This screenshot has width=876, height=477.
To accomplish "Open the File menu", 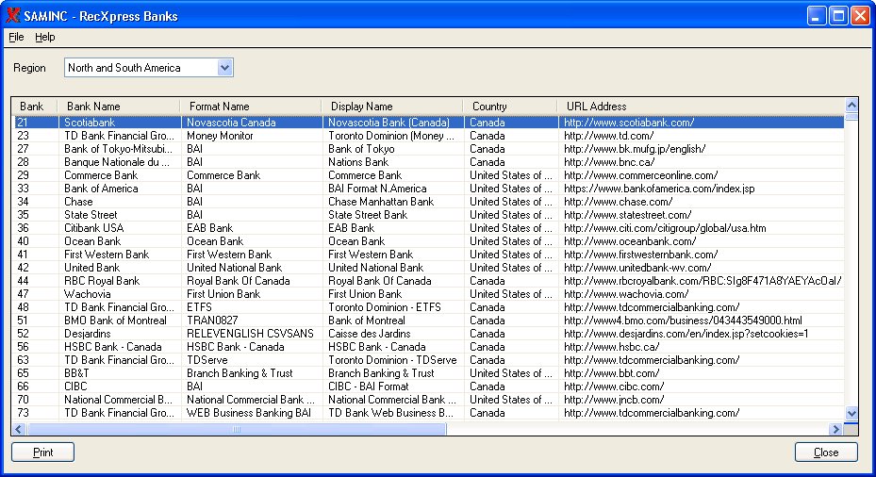I will click(16, 37).
